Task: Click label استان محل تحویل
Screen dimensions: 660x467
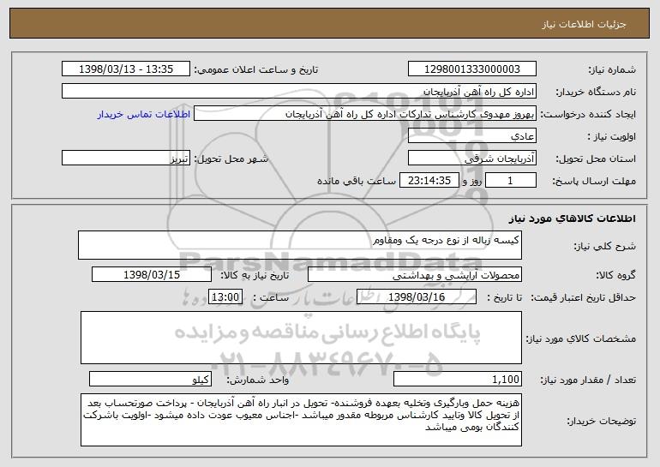Action: click(x=596, y=159)
